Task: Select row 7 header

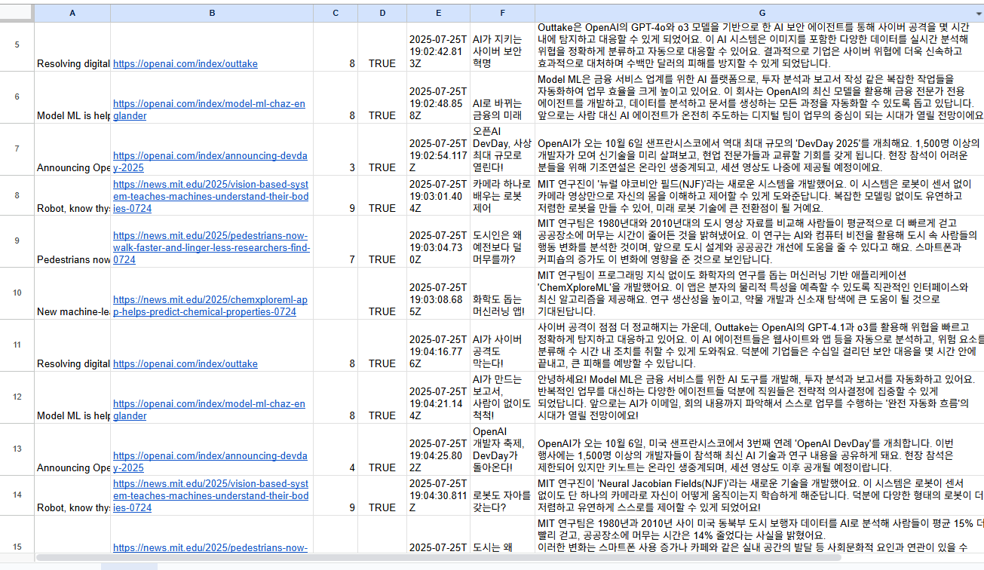Action: point(17,149)
